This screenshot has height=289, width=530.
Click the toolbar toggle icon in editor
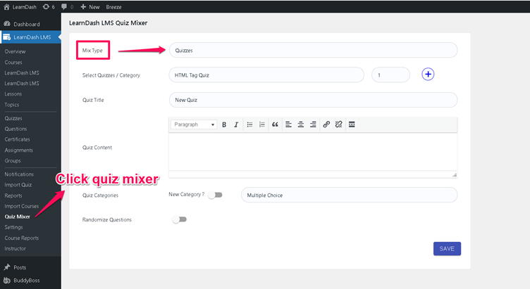[352, 124]
